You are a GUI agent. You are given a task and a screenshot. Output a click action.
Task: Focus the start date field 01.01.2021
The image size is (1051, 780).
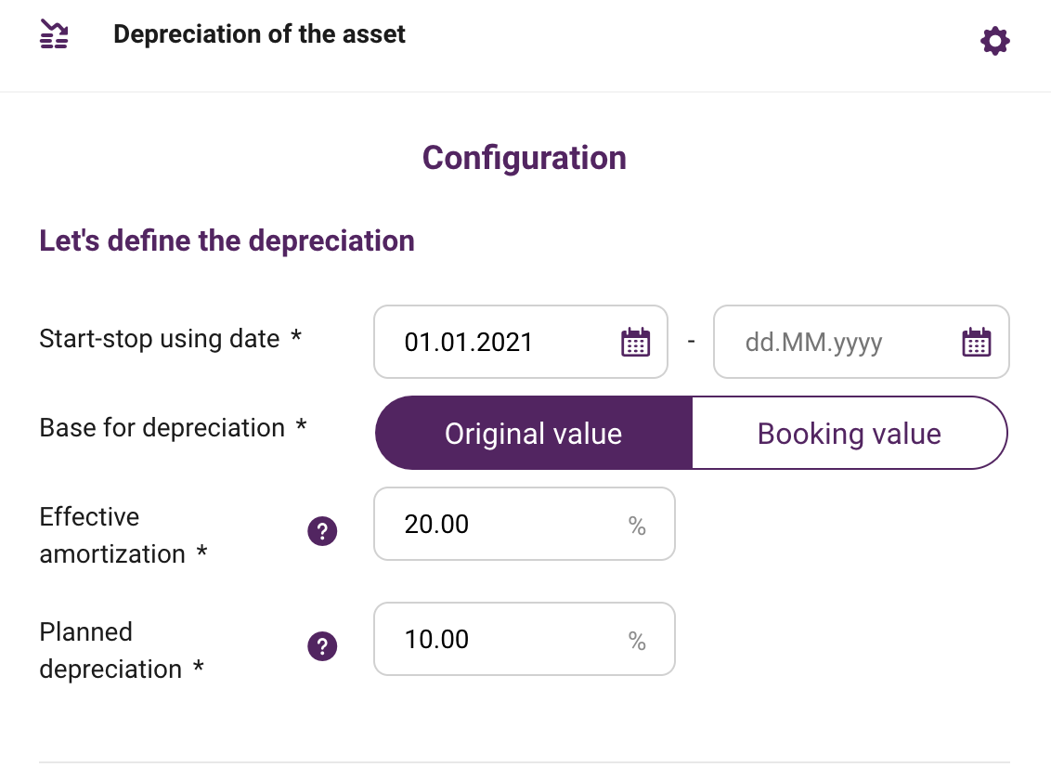[x=521, y=342]
